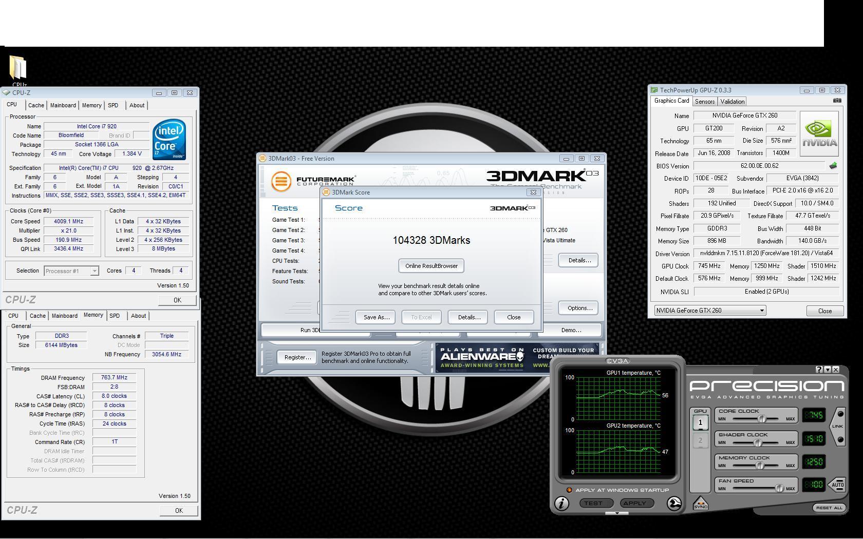The width and height of the screenshot is (863, 539).
Task: Save the BIOS via the green chip icon in GPU-Z
Action: (x=833, y=166)
